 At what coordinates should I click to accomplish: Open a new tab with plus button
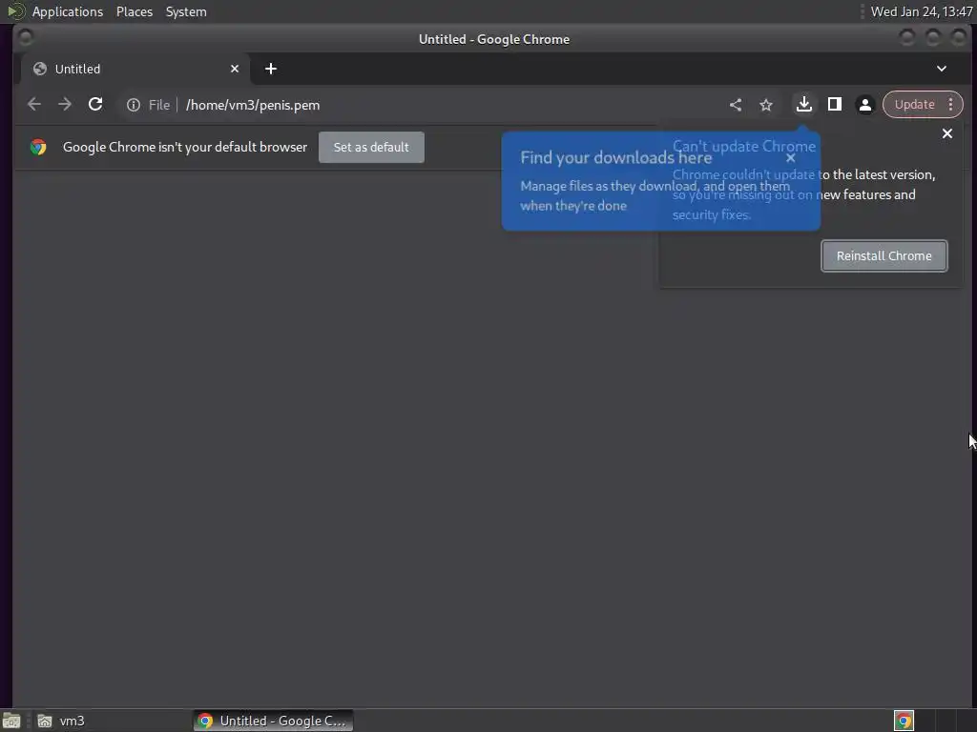[x=270, y=69]
